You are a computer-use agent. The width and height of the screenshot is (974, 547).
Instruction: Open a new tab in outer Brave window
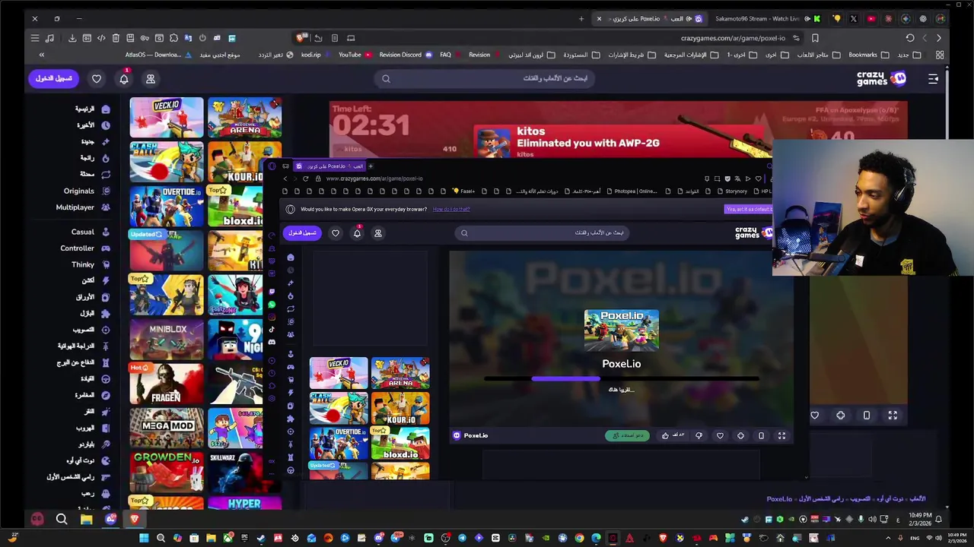pos(581,18)
